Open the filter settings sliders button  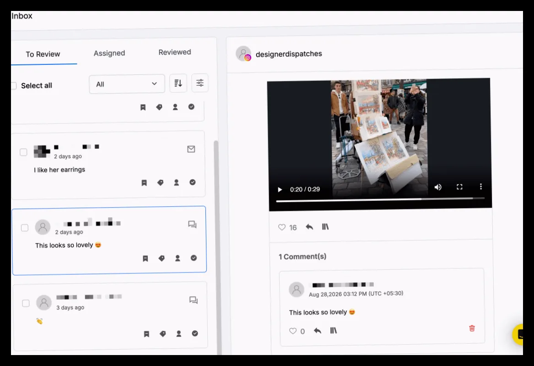coord(200,83)
